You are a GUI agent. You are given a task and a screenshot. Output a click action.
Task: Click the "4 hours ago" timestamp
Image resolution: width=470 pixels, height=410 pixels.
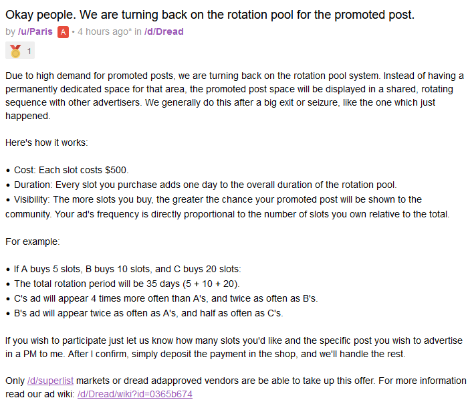coord(104,31)
